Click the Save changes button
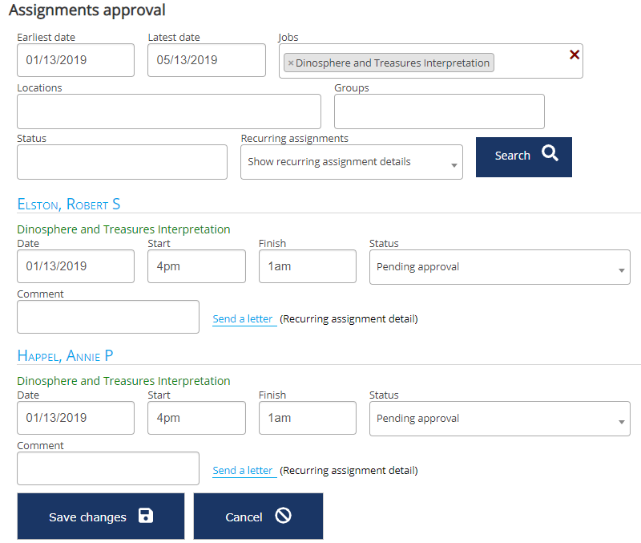641x543 pixels. [x=101, y=517]
